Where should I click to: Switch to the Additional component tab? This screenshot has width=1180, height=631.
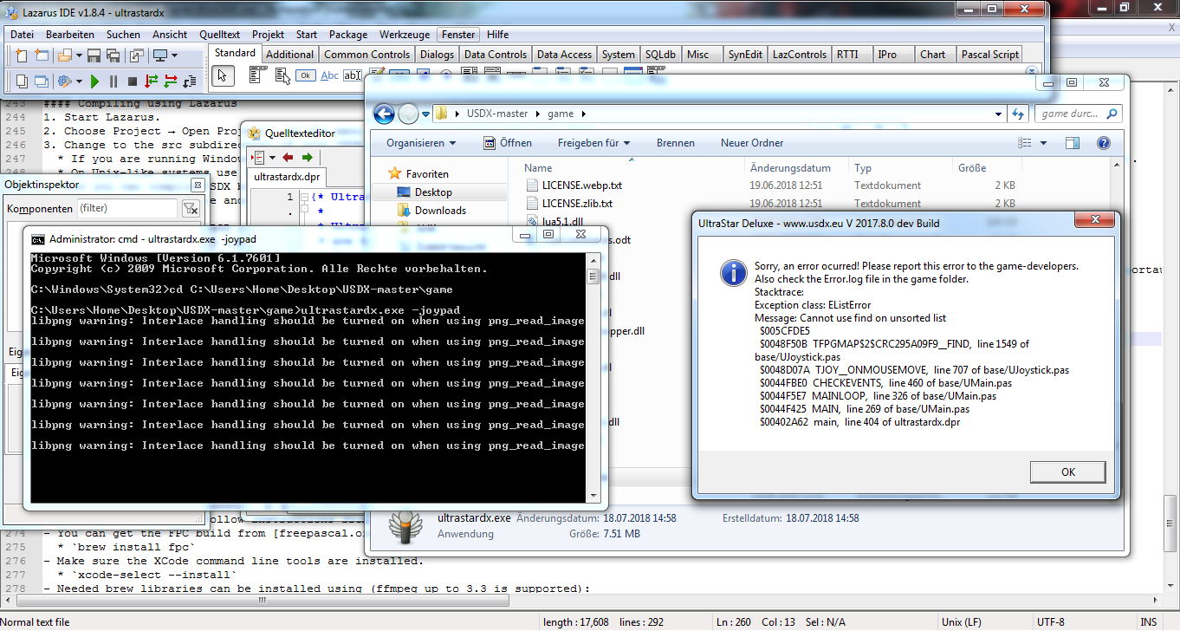(289, 53)
